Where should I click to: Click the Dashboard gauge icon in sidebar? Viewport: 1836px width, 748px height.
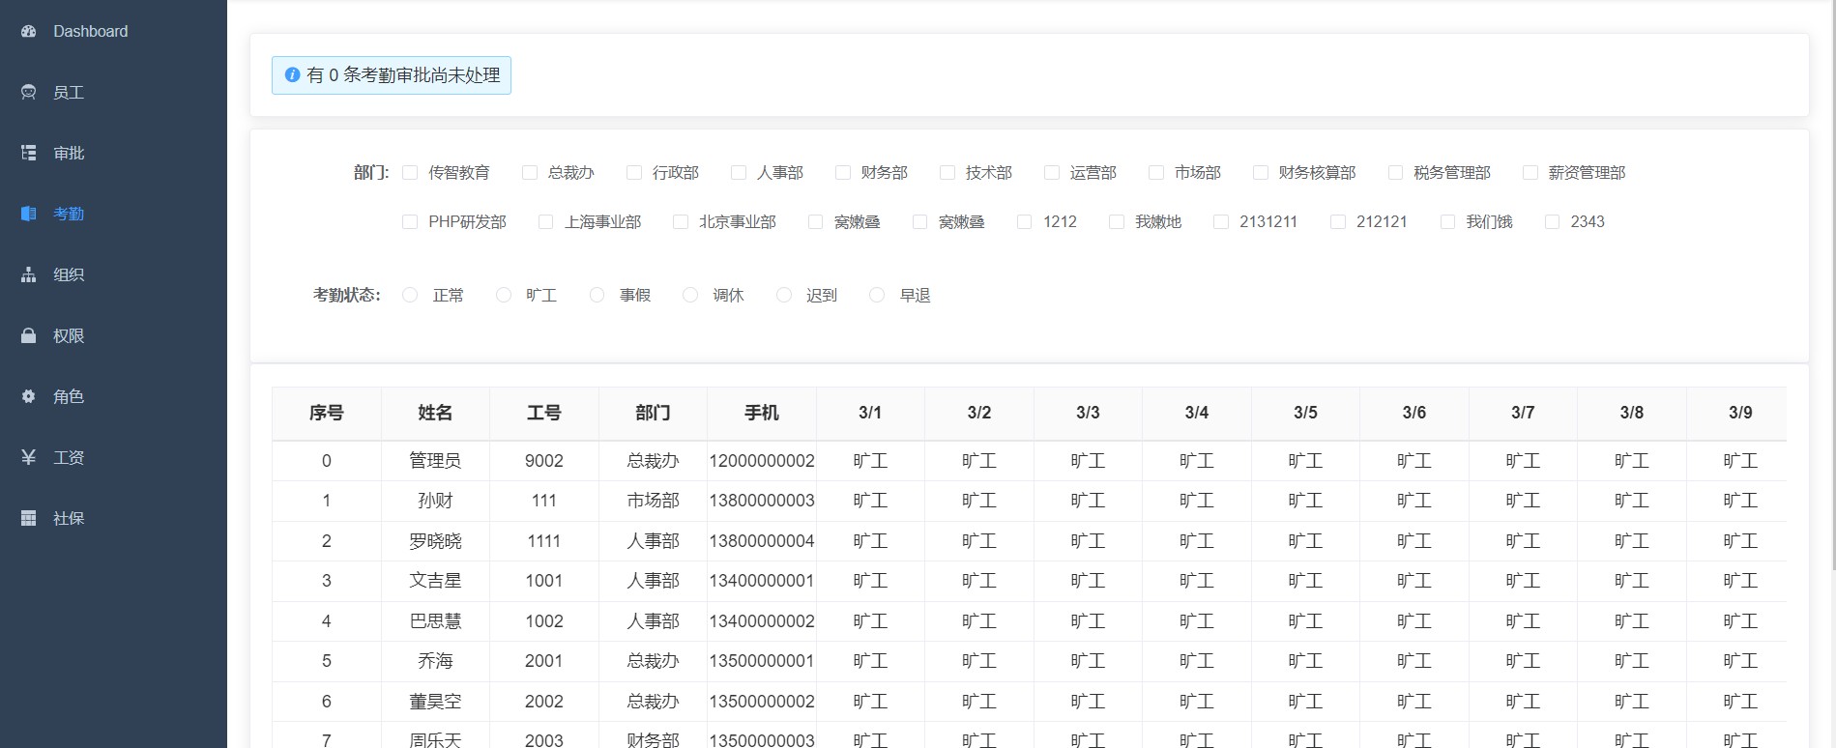pos(29,31)
